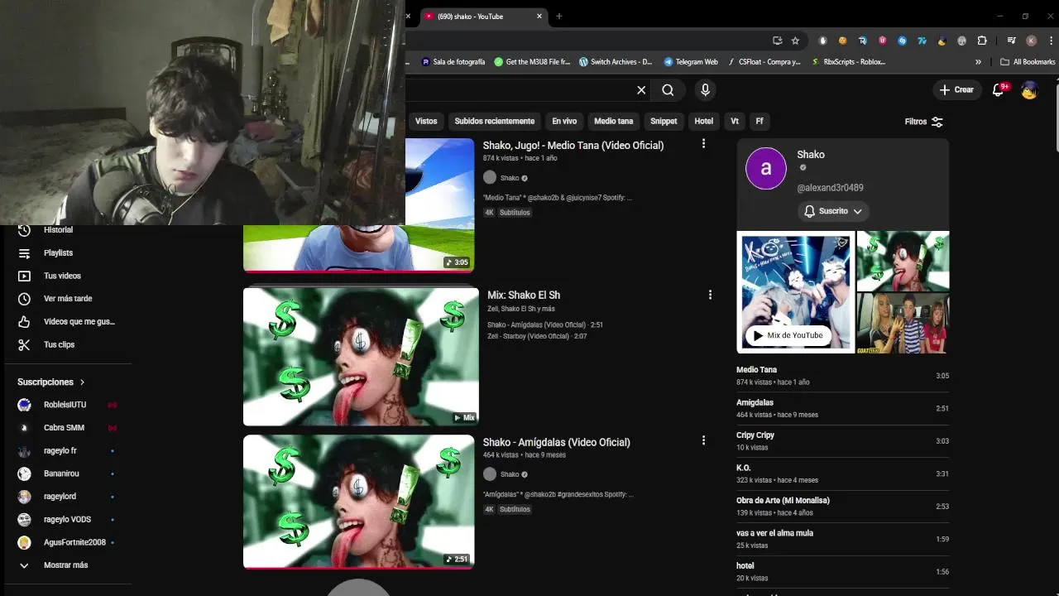Select the Medio tana chip

pyautogui.click(x=613, y=122)
